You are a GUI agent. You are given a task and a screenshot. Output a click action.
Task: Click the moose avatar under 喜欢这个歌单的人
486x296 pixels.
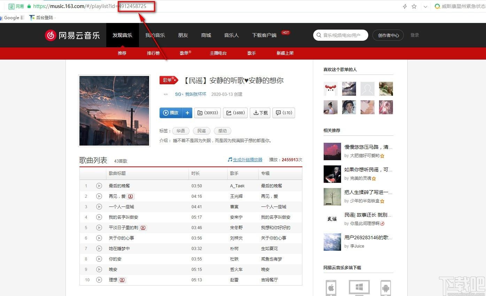(330, 89)
